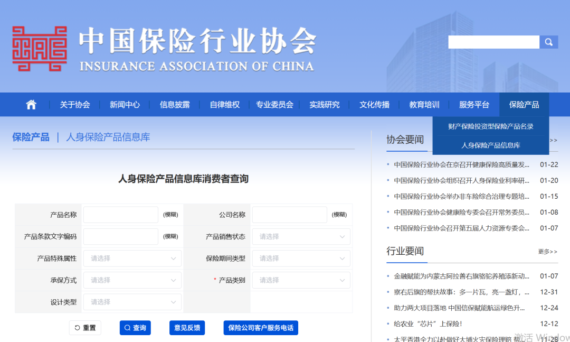Go to the home page icon
This screenshot has height=342, width=570.
point(31,105)
